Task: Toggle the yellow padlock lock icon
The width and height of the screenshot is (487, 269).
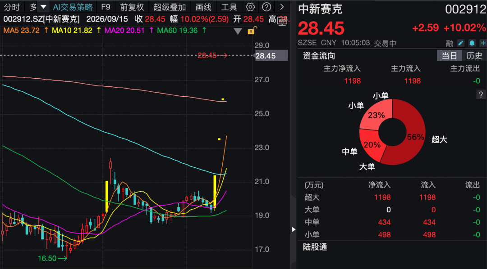Action: (x=251, y=31)
